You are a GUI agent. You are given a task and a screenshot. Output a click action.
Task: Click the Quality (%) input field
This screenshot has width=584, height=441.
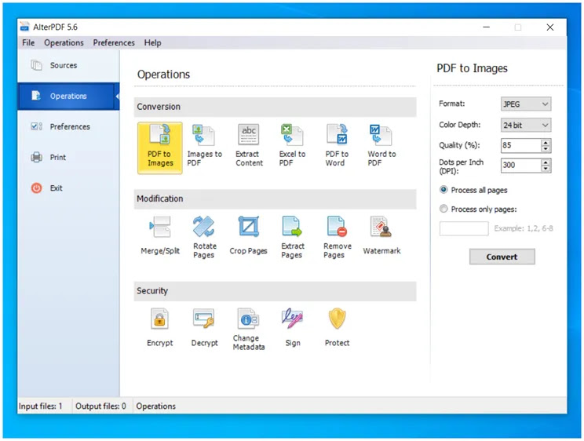(521, 146)
